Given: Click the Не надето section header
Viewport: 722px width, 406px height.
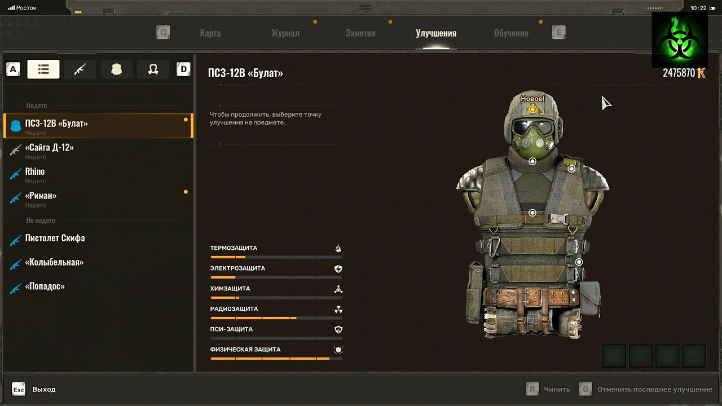Looking at the screenshot, I should click(41, 220).
